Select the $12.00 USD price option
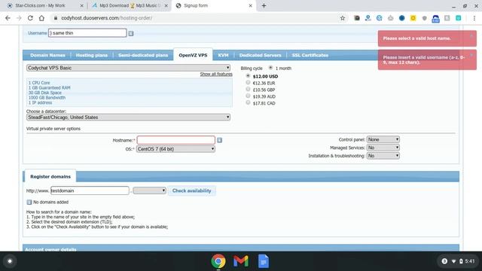This screenshot has height=271, width=482. tap(248, 75)
